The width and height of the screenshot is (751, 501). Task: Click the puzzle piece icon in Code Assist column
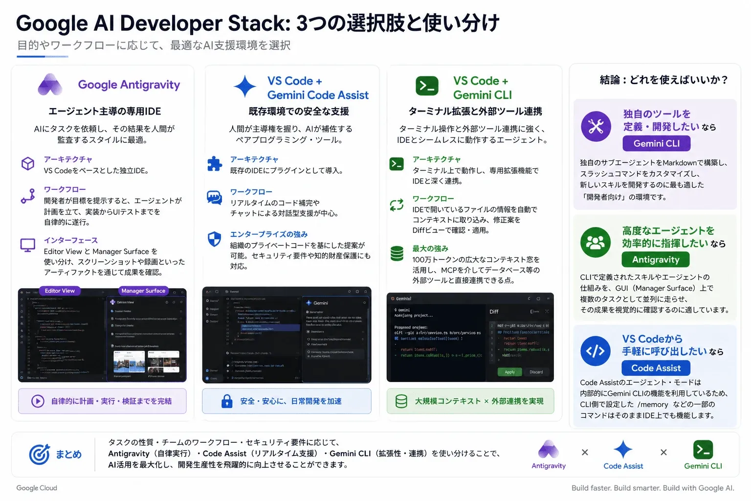(x=215, y=163)
